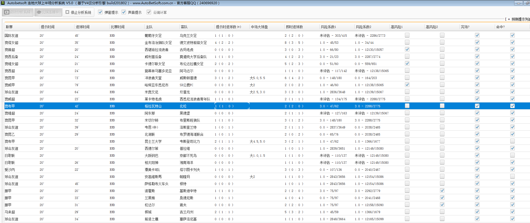
Task: Click the 提示时间 column header
Action: [47, 27]
